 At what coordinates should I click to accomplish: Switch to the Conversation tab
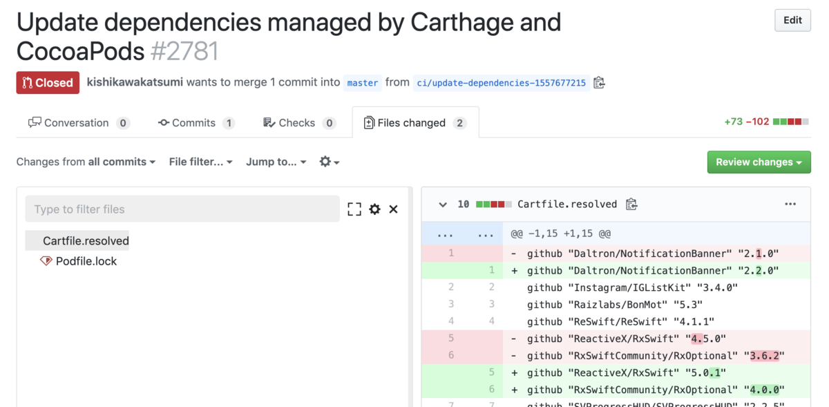[x=79, y=123]
